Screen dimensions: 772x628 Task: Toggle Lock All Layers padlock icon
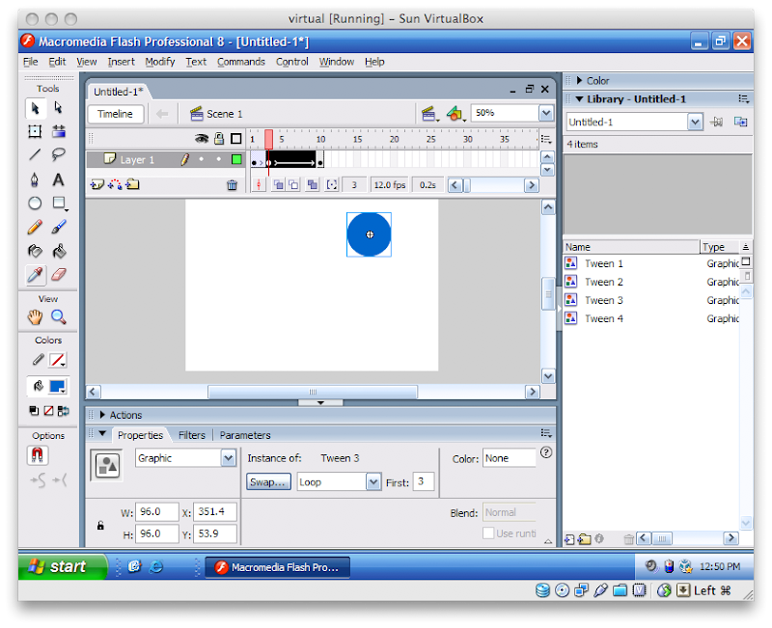219,139
